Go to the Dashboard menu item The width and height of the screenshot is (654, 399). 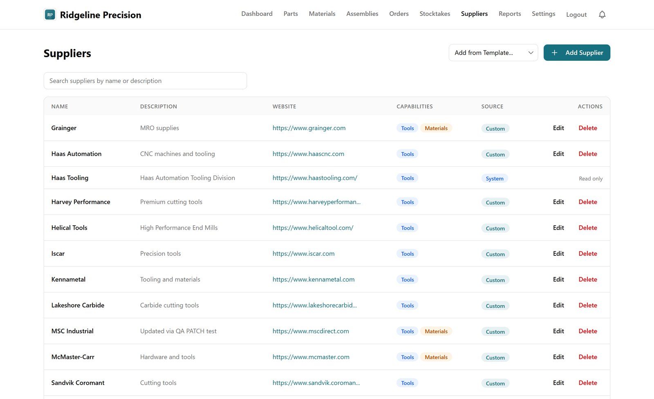(257, 14)
